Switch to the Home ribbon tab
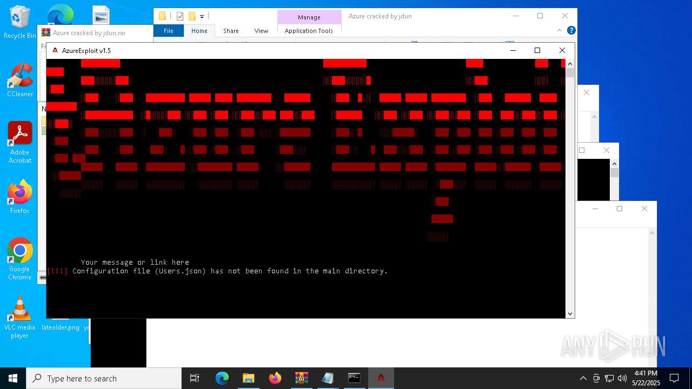Image resolution: width=692 pixels, height=389 pixels. click(199, 31)
